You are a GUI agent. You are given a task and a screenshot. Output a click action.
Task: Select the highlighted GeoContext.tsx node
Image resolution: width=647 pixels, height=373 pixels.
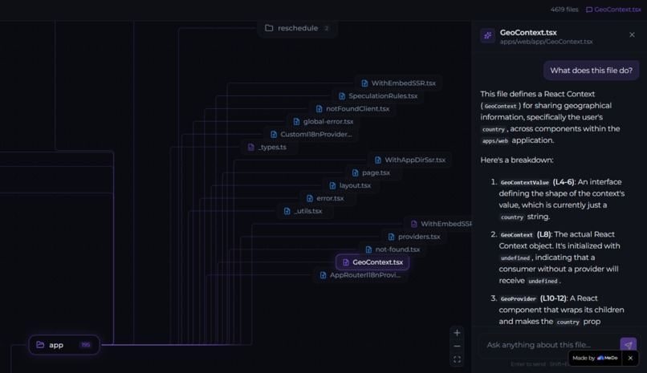372,262
